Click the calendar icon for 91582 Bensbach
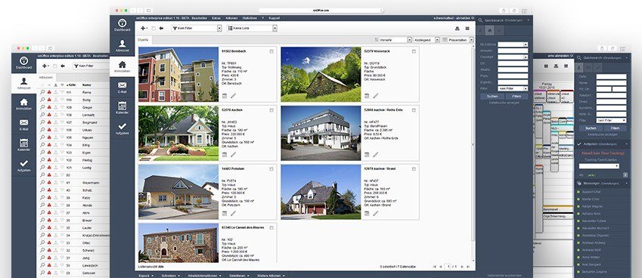This screenshot has height=278, width=642. [x=225, y=96]
